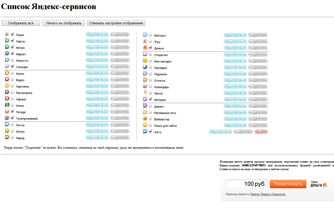
Task: Uncheck the Метрика checkbox
Action: 150,99
